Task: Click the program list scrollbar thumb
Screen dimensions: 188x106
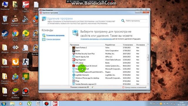Action: [x=148, y=58]
